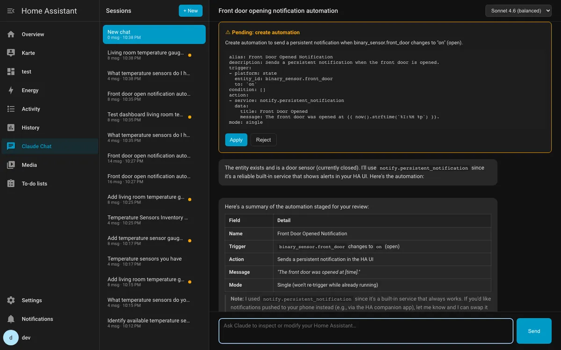Start a new session with + New
Screen dimensions: 561x350
click(191, 11)
